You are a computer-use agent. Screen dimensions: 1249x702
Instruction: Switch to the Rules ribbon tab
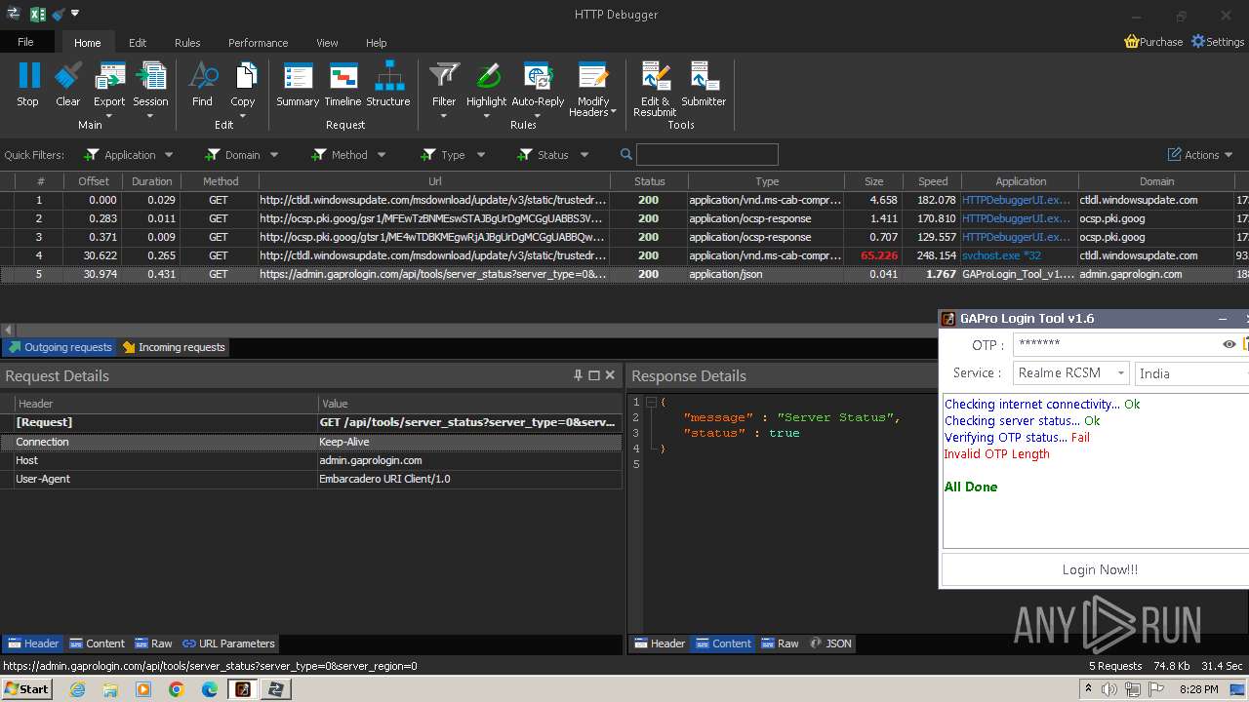[x=187, y=43]
